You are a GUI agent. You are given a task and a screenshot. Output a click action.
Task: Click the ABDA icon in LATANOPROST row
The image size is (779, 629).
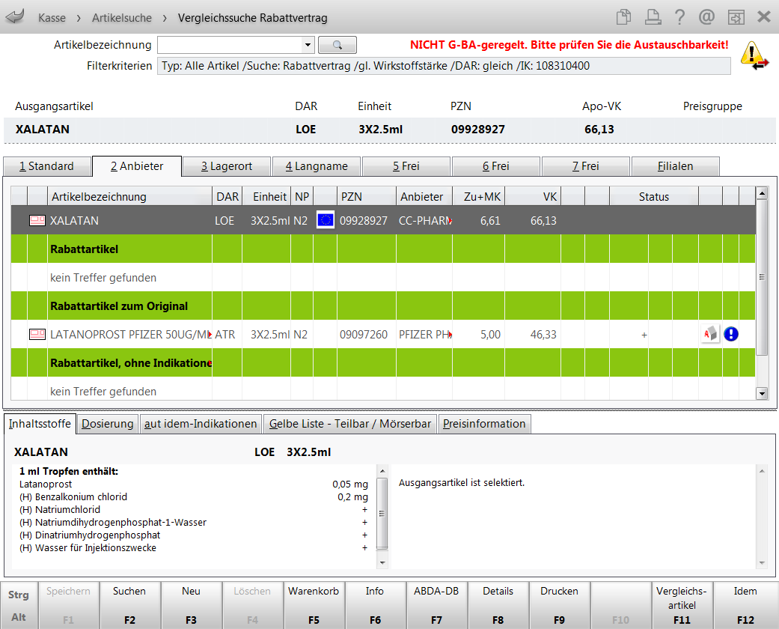710,334
